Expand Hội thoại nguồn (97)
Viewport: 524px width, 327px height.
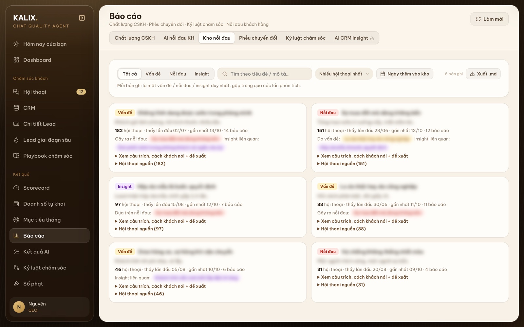coord(139,229)
